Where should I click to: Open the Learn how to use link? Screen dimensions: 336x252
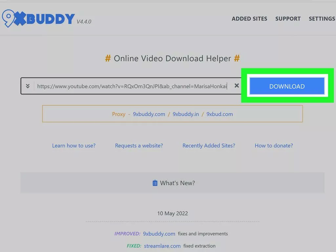click(74, 146)
